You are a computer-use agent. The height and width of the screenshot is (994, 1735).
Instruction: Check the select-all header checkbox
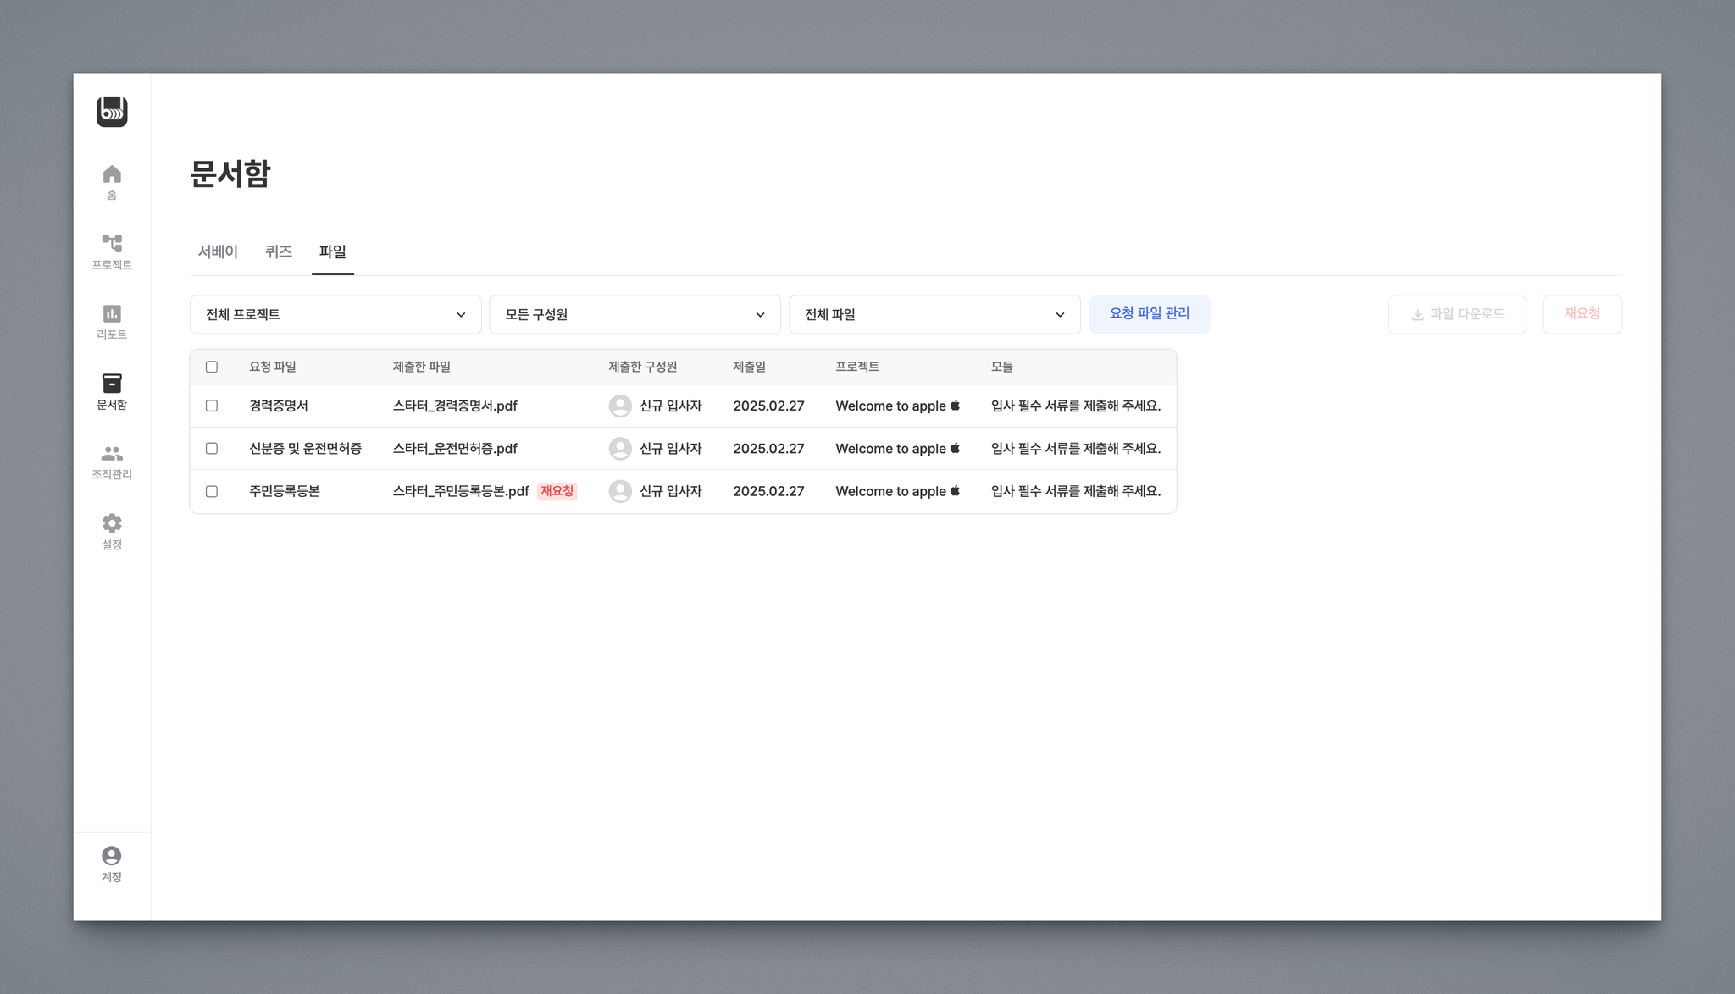click(x=212, y=367)
